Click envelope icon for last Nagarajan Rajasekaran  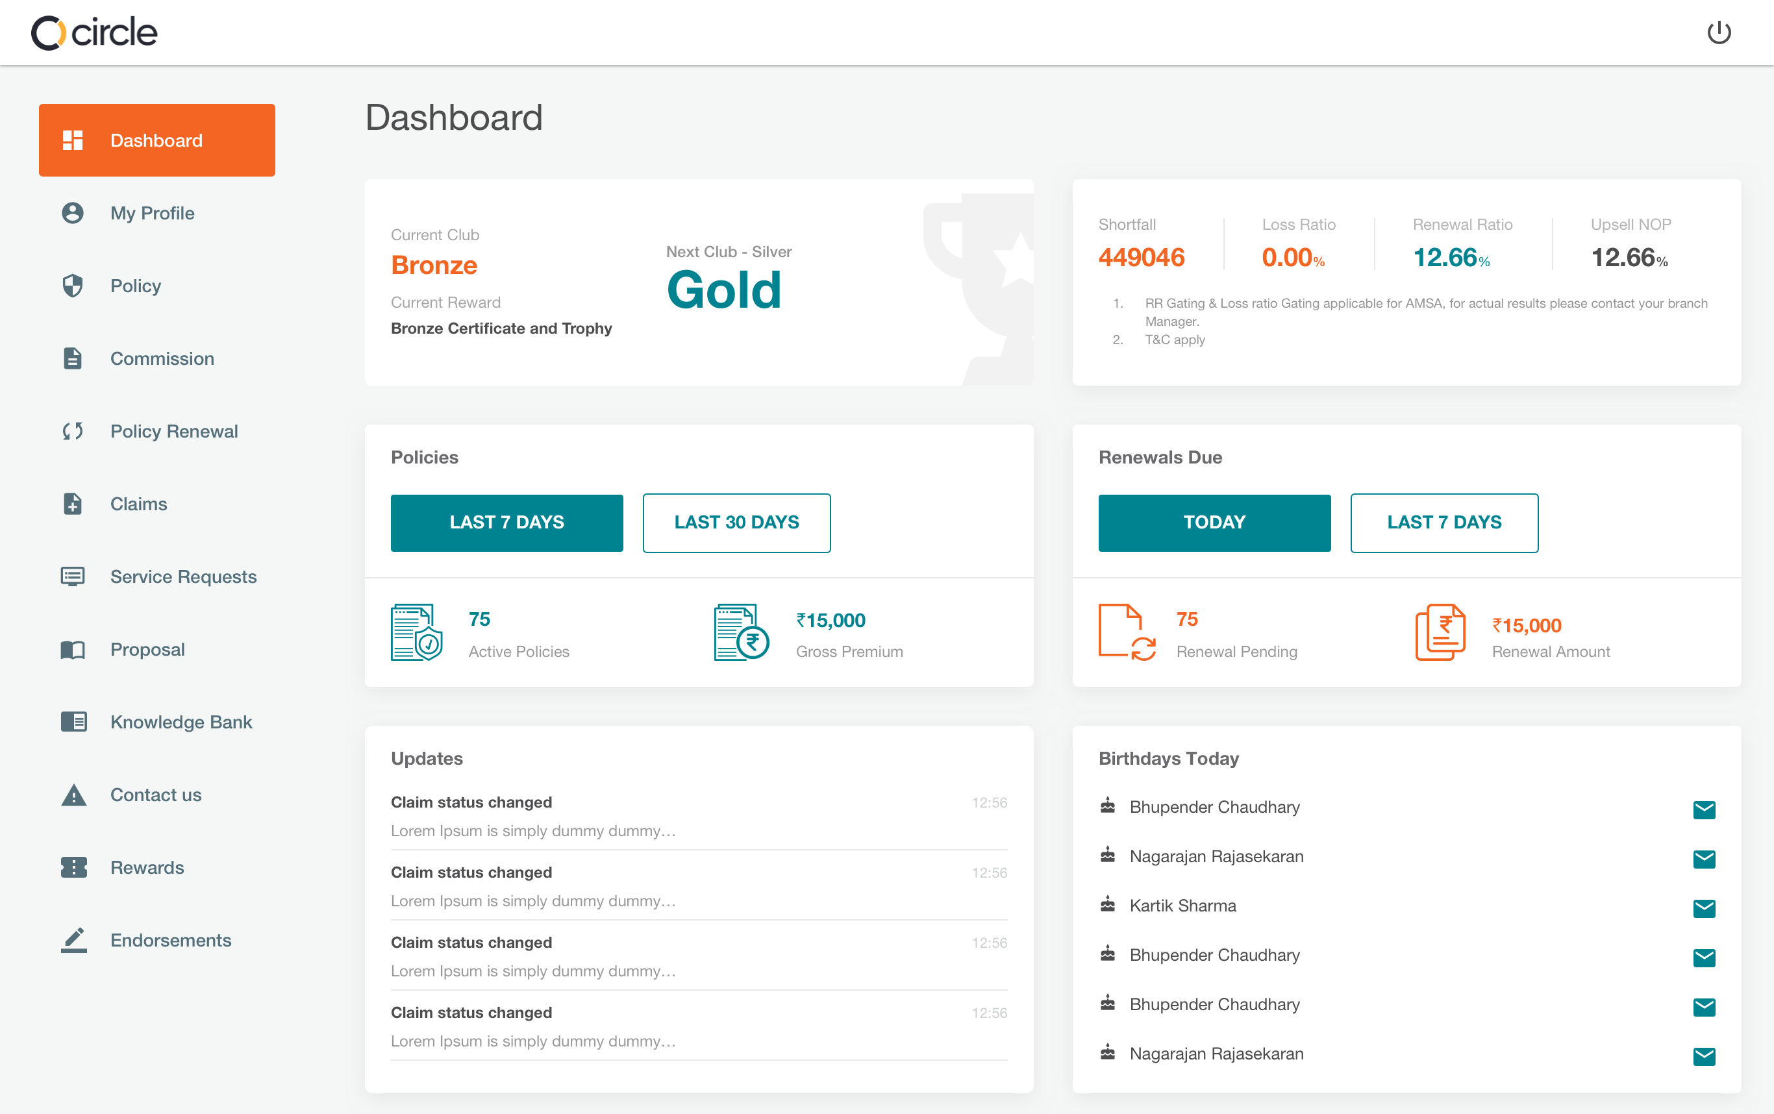click(x=1704, y=1056)
